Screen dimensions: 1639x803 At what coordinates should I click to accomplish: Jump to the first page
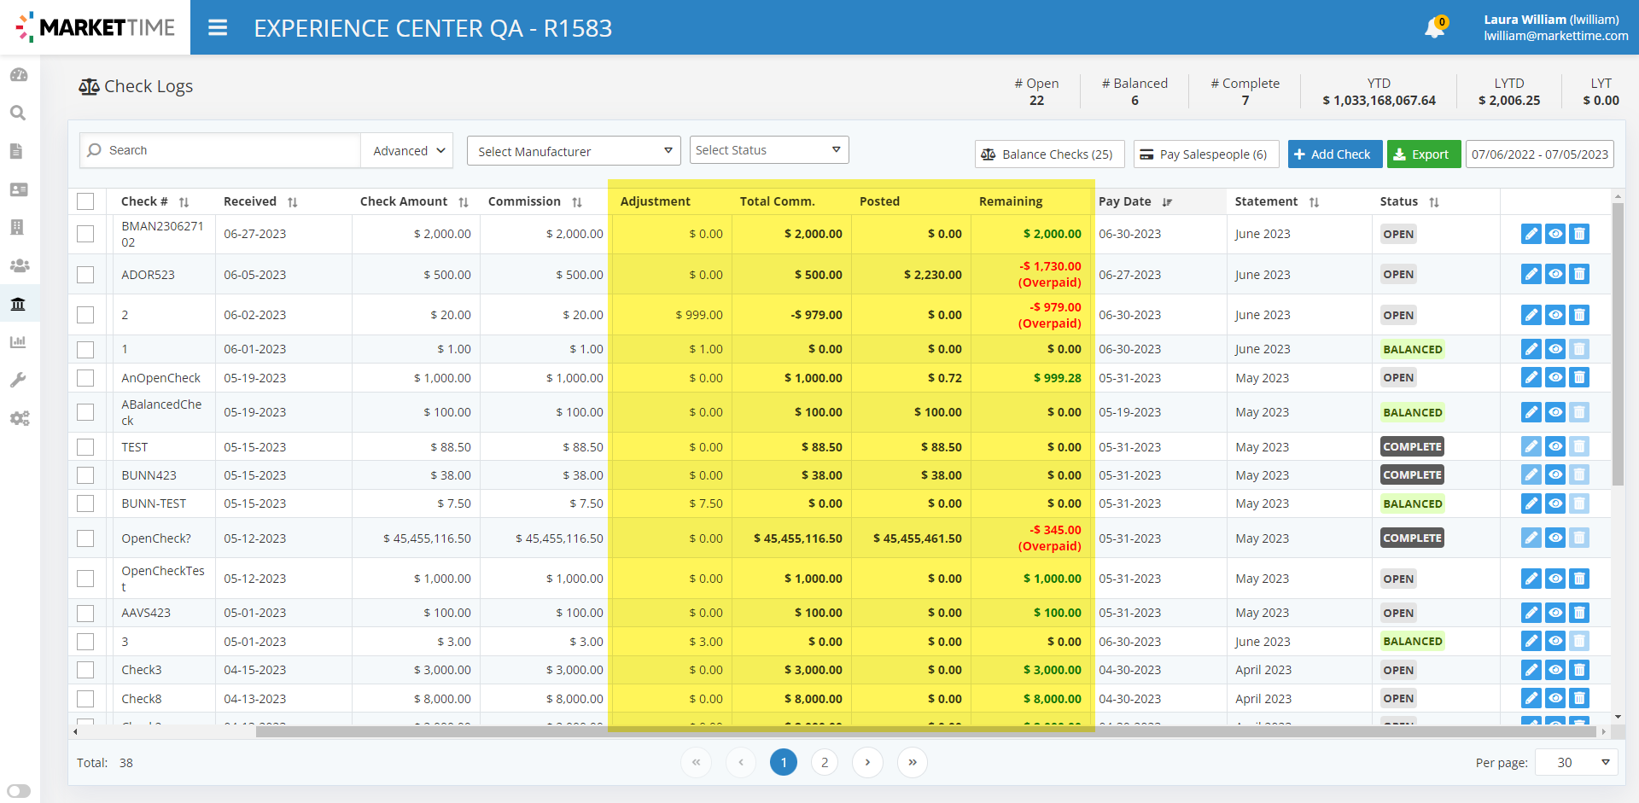[696, 762]
